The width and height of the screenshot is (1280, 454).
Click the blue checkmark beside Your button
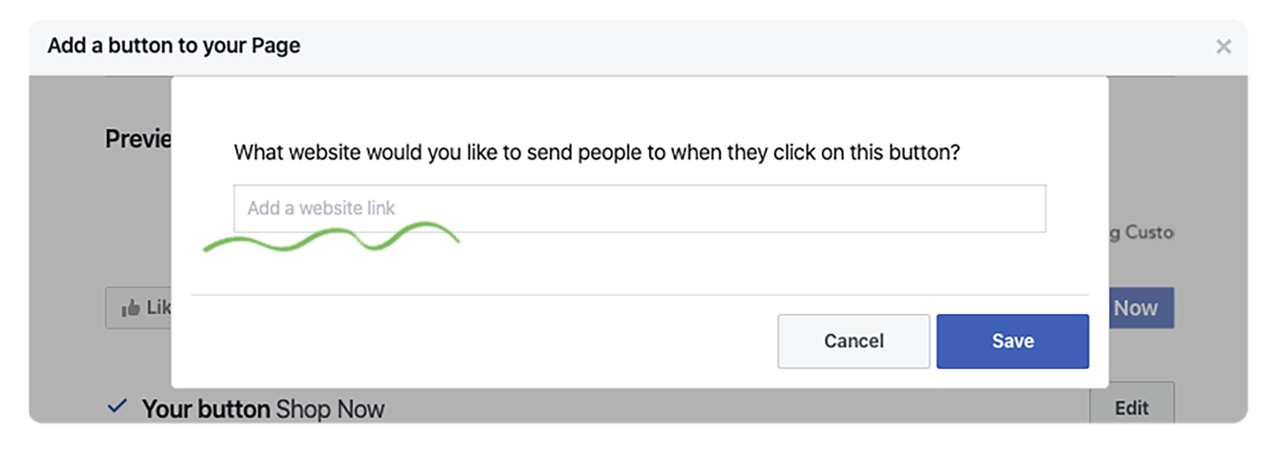pos(117,406)
